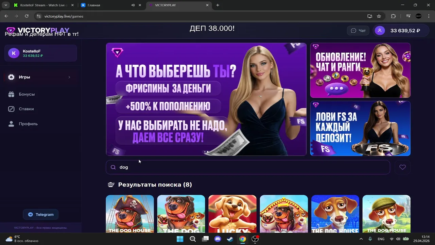Open Бонусы section
Image resolution: width=435 pixels, height=245 pixels.
coord(27,94)
